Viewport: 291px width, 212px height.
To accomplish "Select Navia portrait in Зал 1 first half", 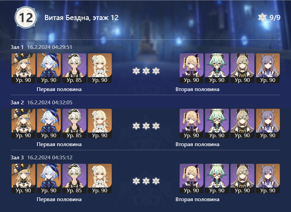I will 23,68.
